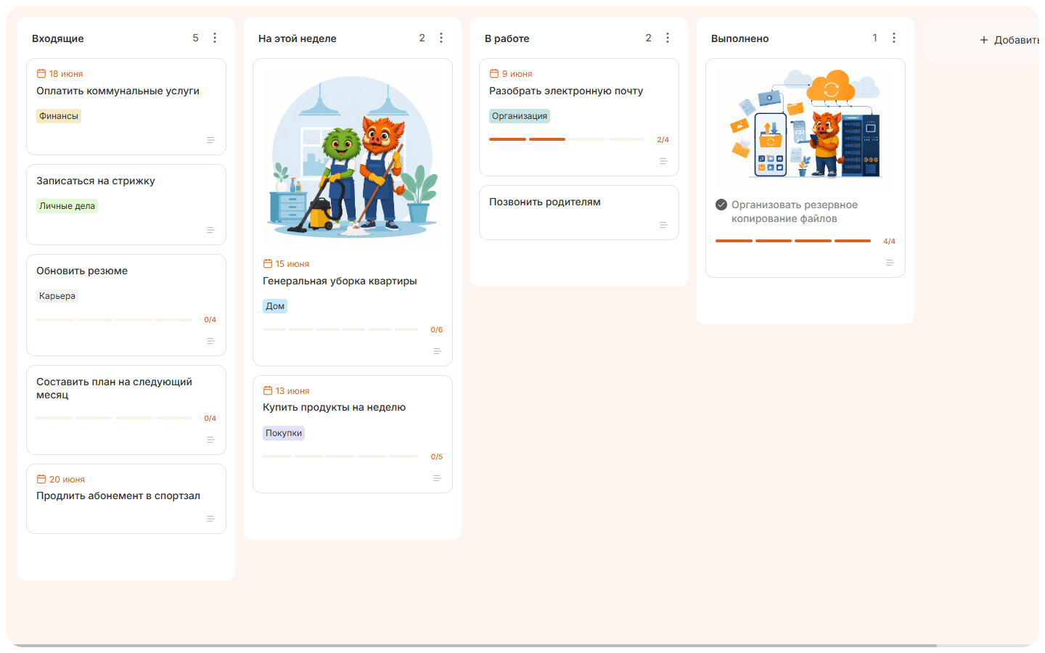Open the Обновить резюме card
Image resolution: width=1045 pixels, height=653 pixels.
tap(126, 305)
